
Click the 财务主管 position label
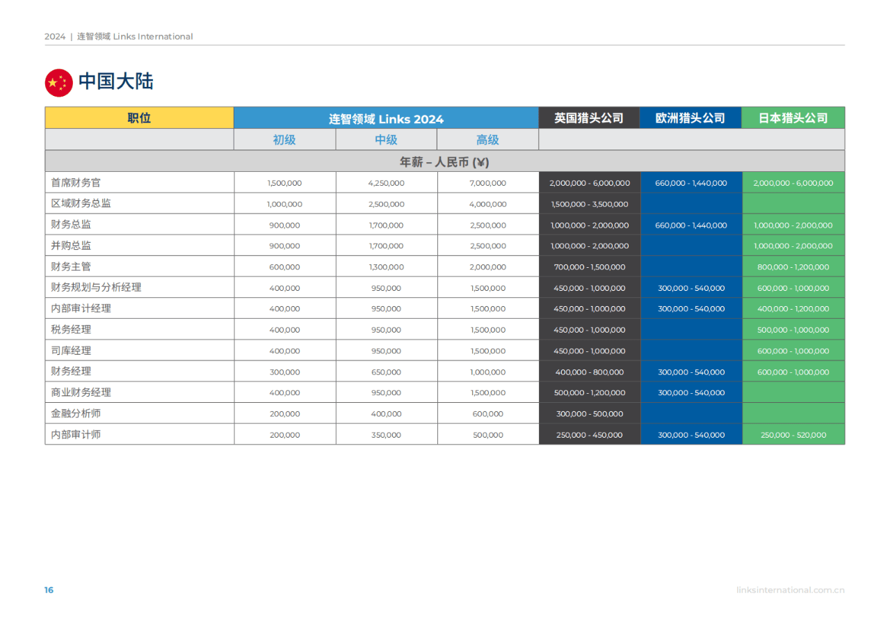coord(71,266)
